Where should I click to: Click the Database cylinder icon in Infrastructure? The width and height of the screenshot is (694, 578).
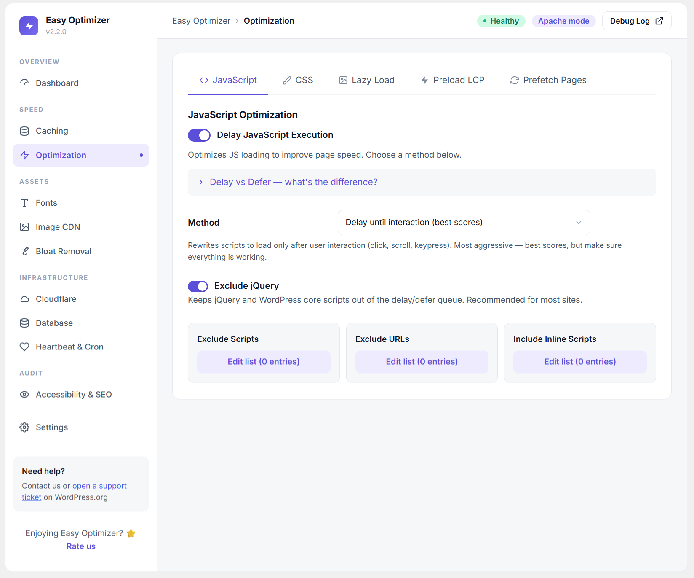pyautogui.click(x=24, y=323)
